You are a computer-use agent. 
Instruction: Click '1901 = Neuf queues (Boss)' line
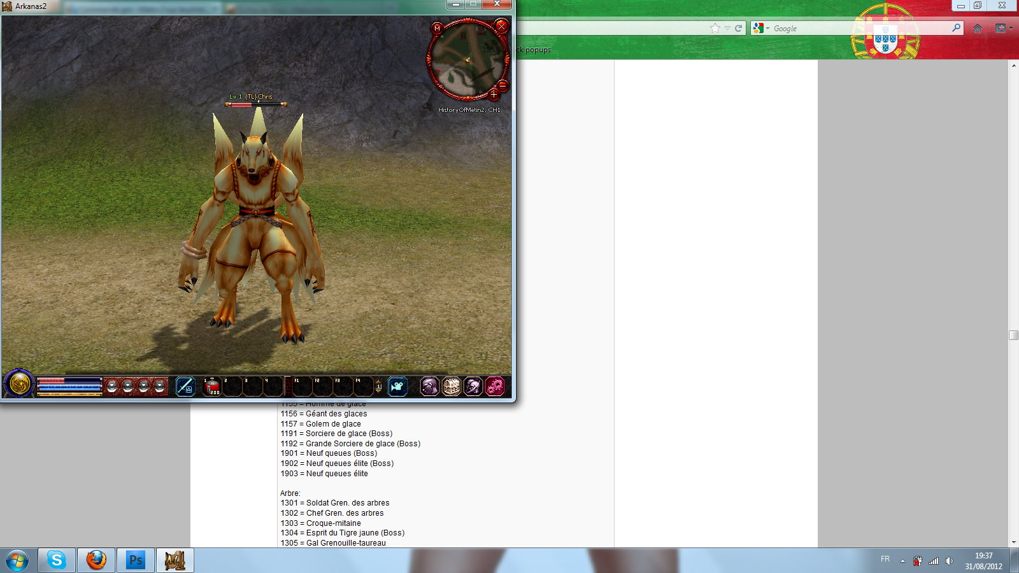point(329,453)
